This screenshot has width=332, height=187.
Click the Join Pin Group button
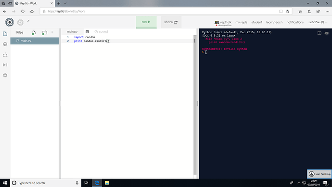pos(319,174)
